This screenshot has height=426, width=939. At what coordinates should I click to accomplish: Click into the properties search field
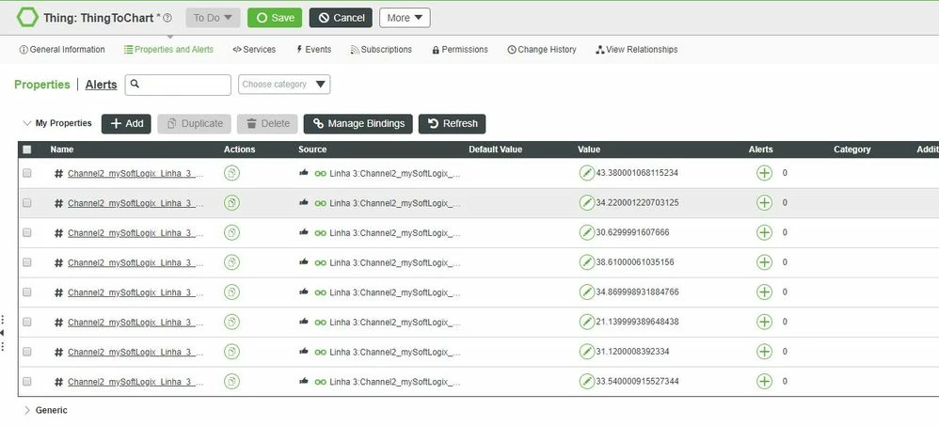pos(178,85)
